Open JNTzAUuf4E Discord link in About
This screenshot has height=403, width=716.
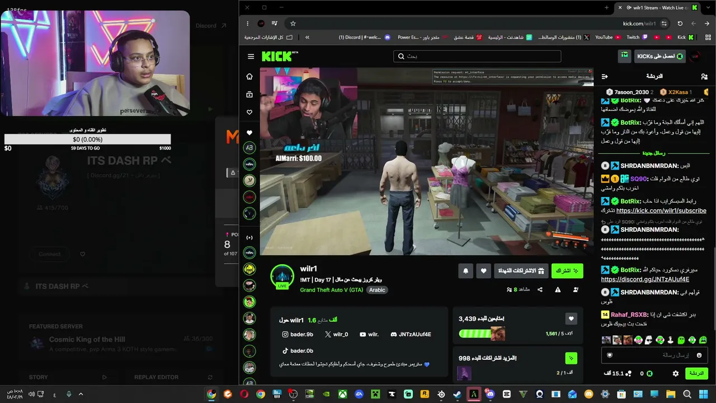pos(411,335)
